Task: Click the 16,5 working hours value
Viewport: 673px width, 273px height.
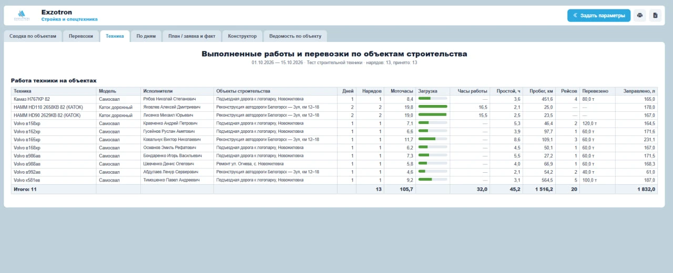Action: tap(482, 107)
